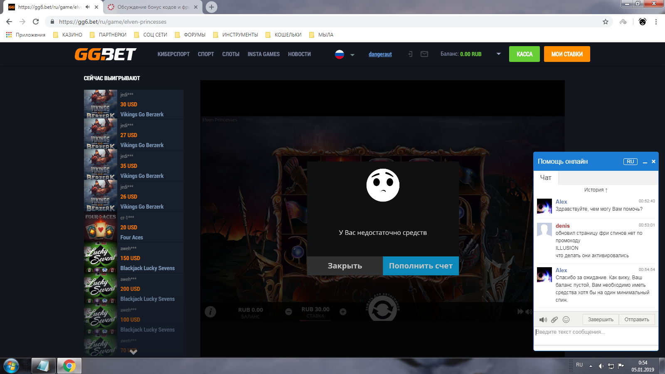
Task: Go back using the browser back arrow
Action: click(9, 22)
